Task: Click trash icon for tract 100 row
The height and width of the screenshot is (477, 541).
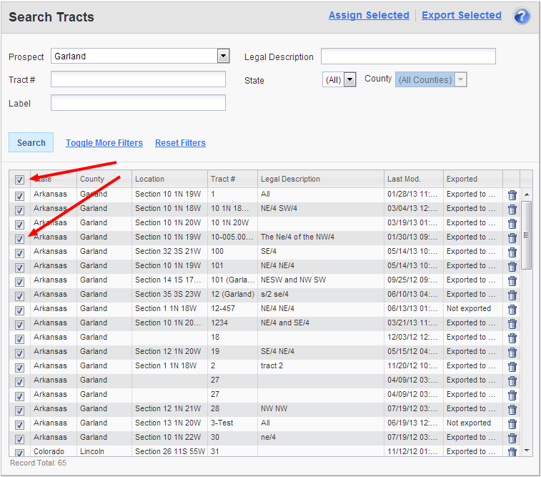Action: click(512, 252)
